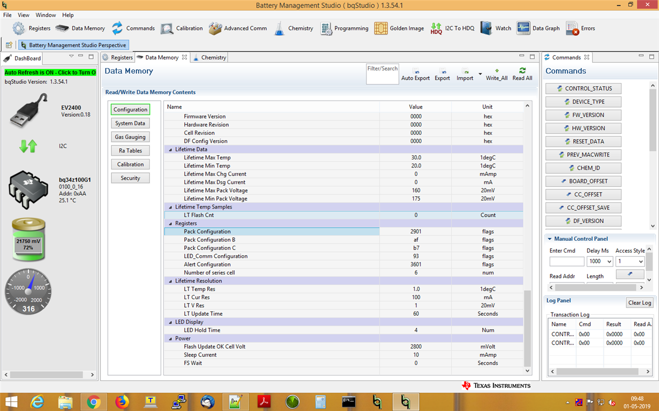The height and width of the screenshot is (411, 659).
Task: Open Data Memory from the toolbar
Action: click(x=62, y=28)
